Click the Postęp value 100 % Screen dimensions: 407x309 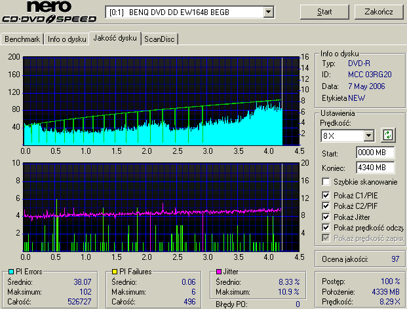(x=390, y=282)
